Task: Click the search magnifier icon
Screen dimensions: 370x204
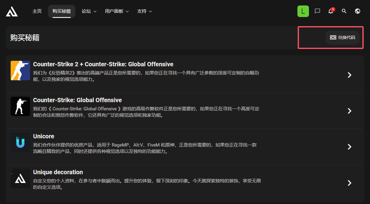Action: pos(344,11)
